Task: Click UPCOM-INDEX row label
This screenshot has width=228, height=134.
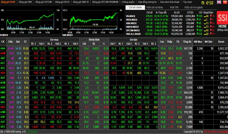Action: click(133, 30)
